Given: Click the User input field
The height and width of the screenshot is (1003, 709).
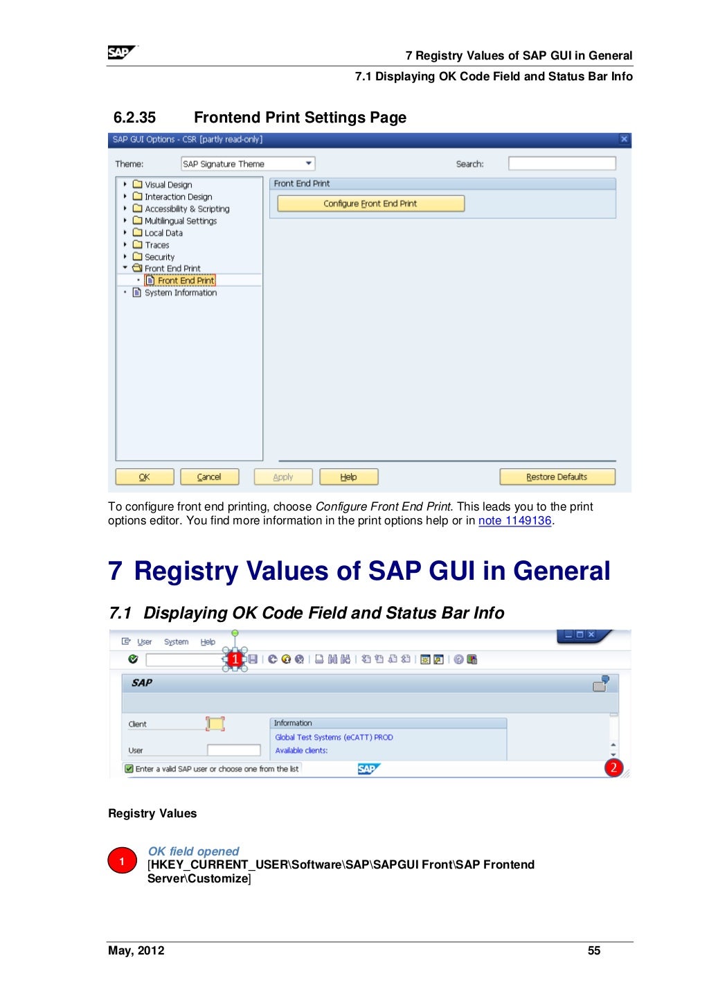Looking at the screenshot, I should point(234,750).
